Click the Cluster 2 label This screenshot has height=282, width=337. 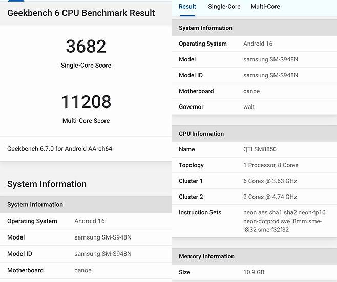point(191,197)
